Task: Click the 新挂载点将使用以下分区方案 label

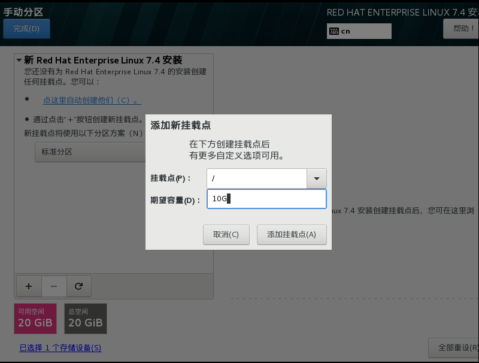Action: click(x=83, y=133)
